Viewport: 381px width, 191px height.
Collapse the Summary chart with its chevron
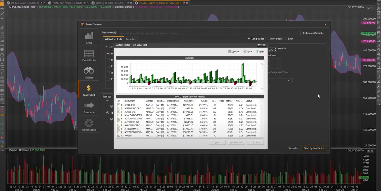[262, 64]
